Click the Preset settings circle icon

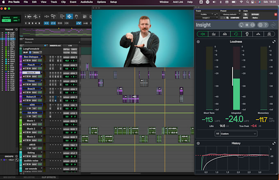[x=240, y=11]
